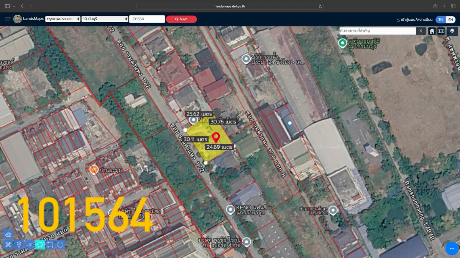Select the pencil and ruler draw tool

pyautogui.click(x=8, y=245)
